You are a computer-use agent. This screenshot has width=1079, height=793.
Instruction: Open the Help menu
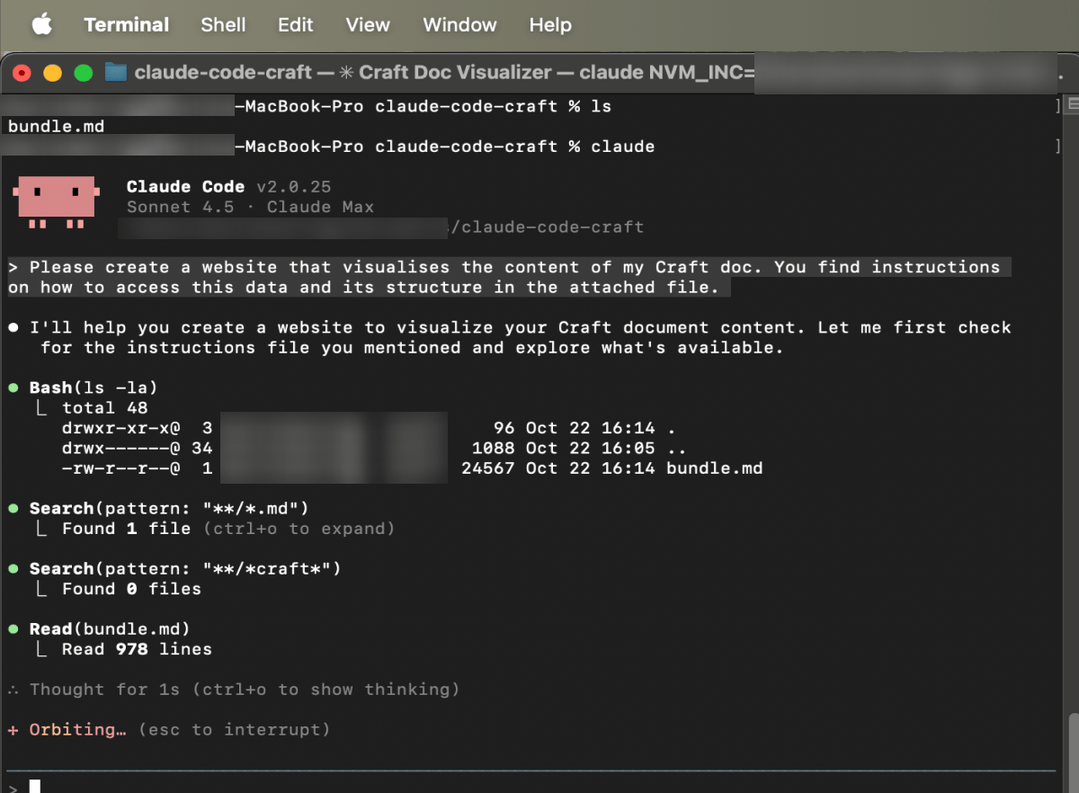pyautogui.click(x=550, y=25)
